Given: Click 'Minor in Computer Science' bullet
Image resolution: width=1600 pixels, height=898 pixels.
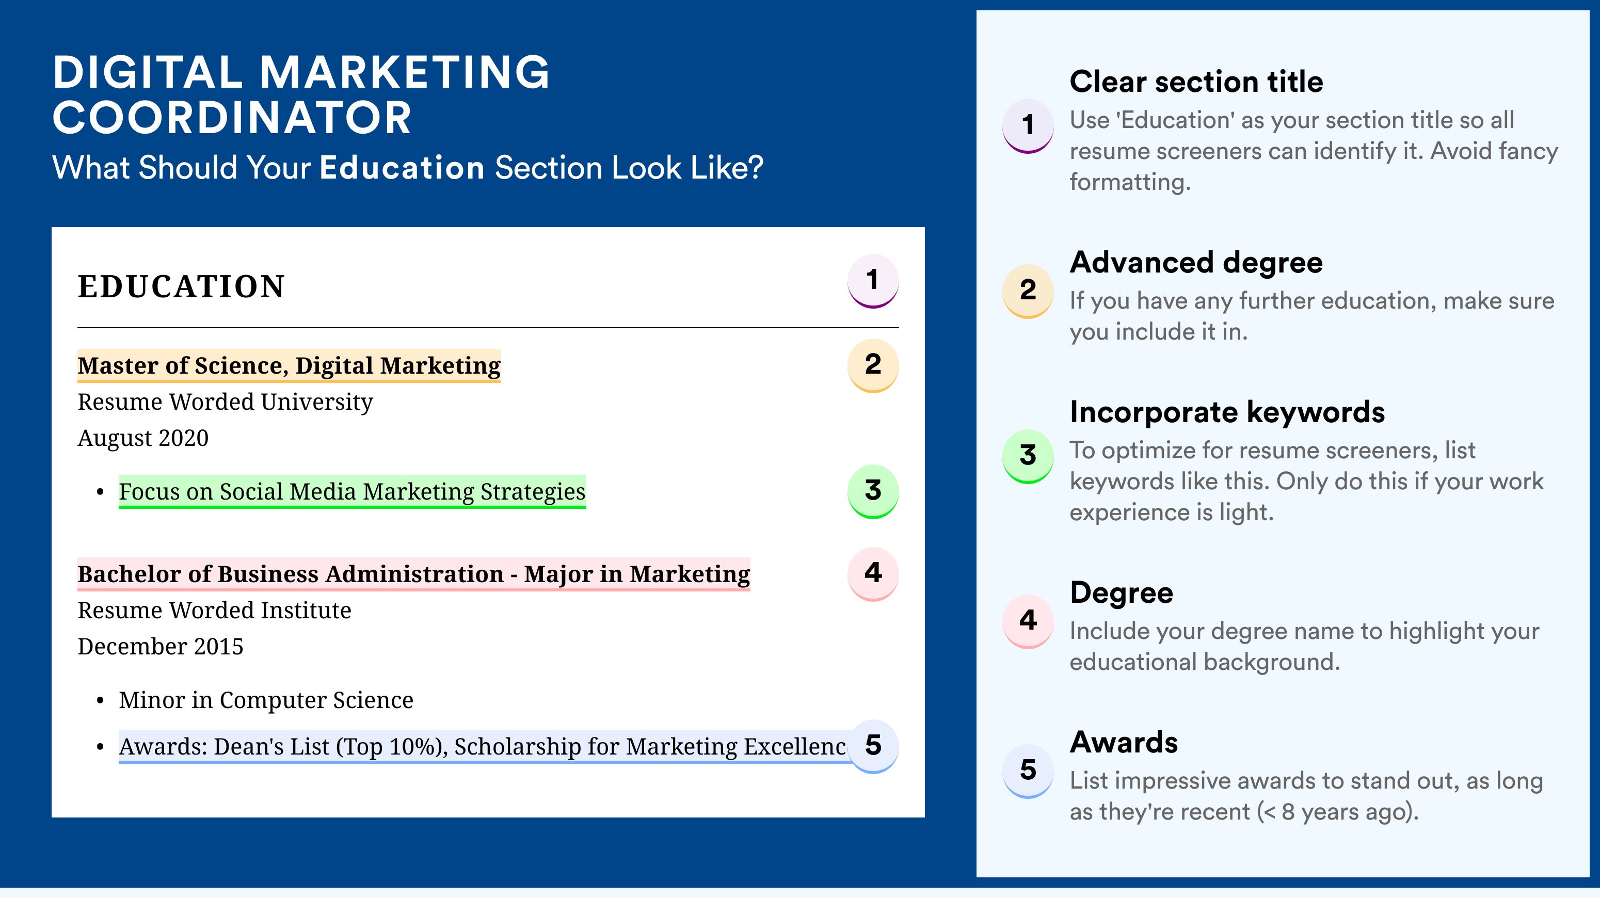Looking at the screenshot, I should (266, 700).
